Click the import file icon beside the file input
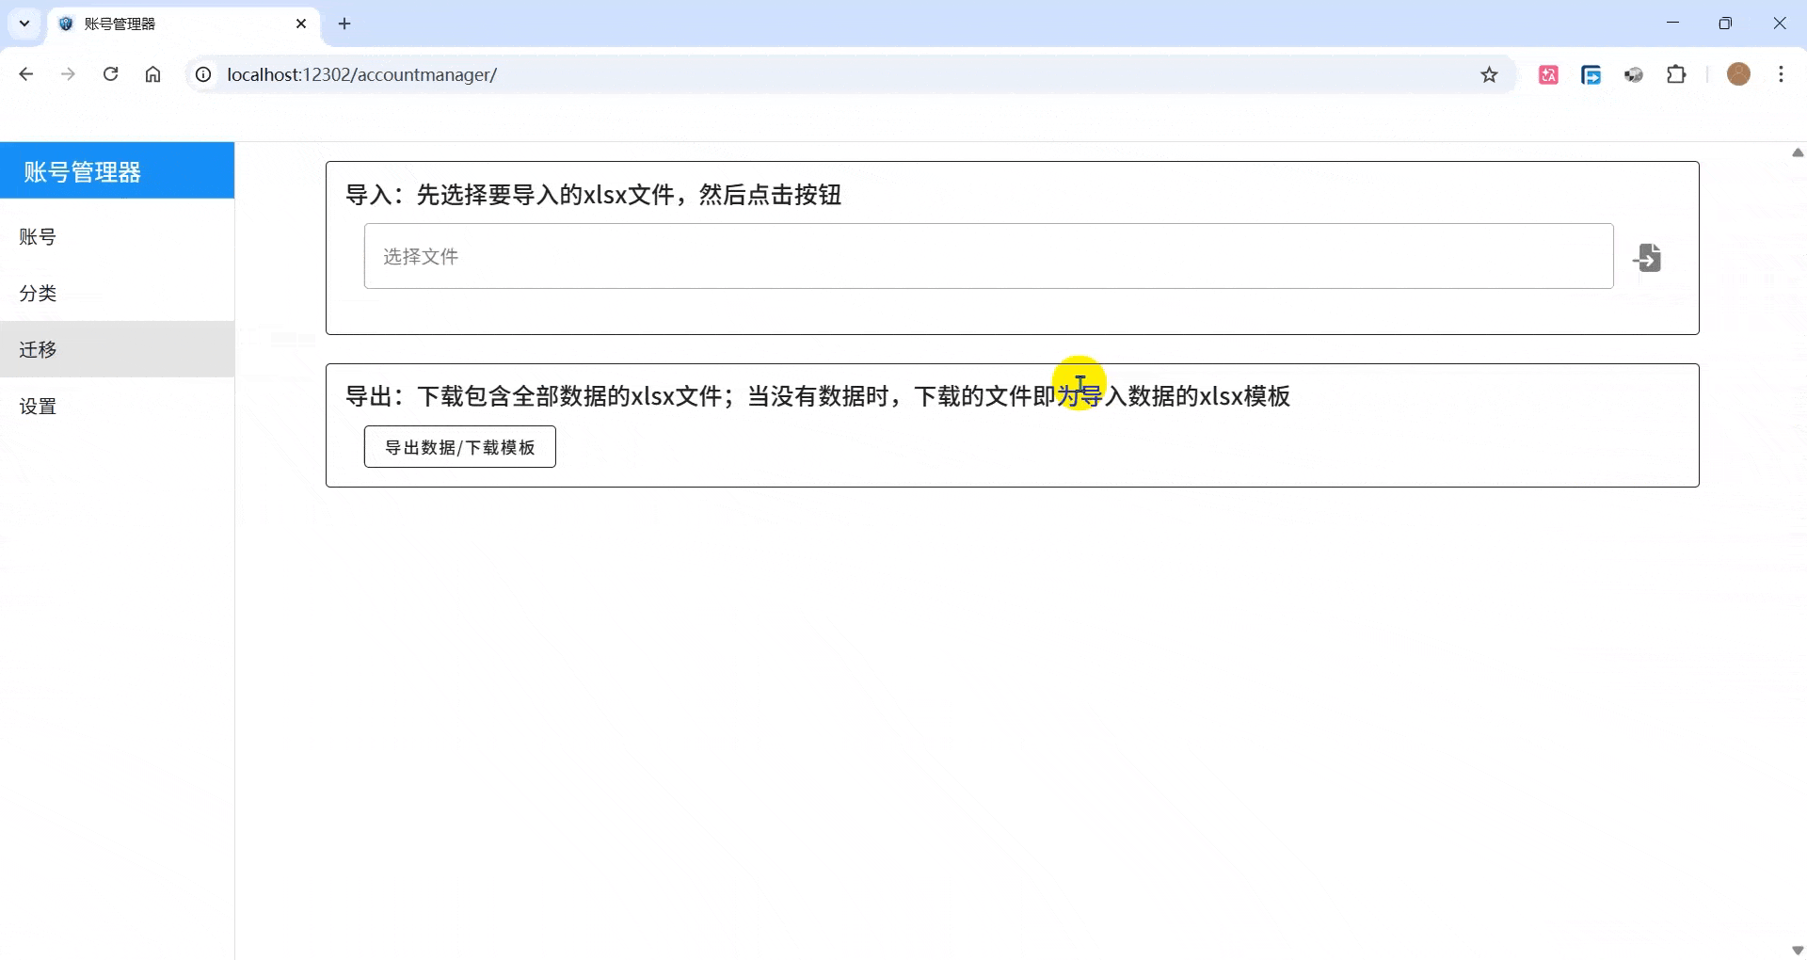 pyautogui.click(x=1648, y=256)
